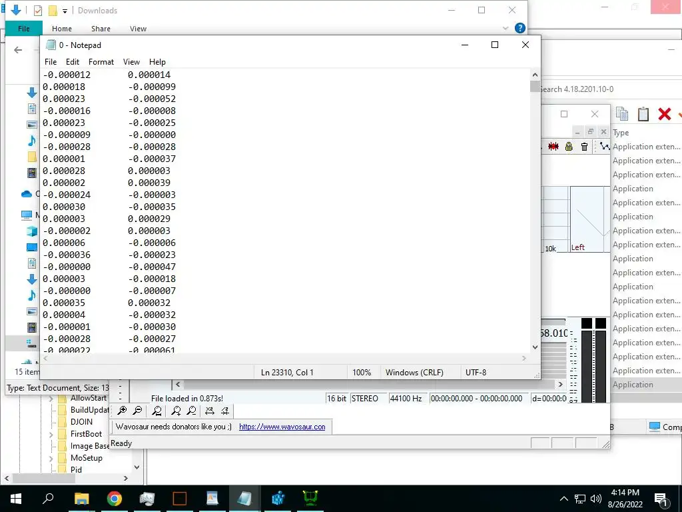The image size is (682, 512).
Task: Visit the https://www.wavosaur.com link
Action: click(x=282, y=427)
